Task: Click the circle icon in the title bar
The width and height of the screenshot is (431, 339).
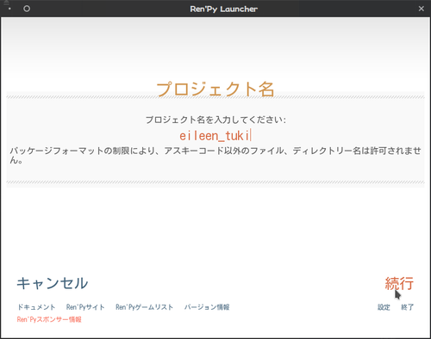Action: coord(27,9)
